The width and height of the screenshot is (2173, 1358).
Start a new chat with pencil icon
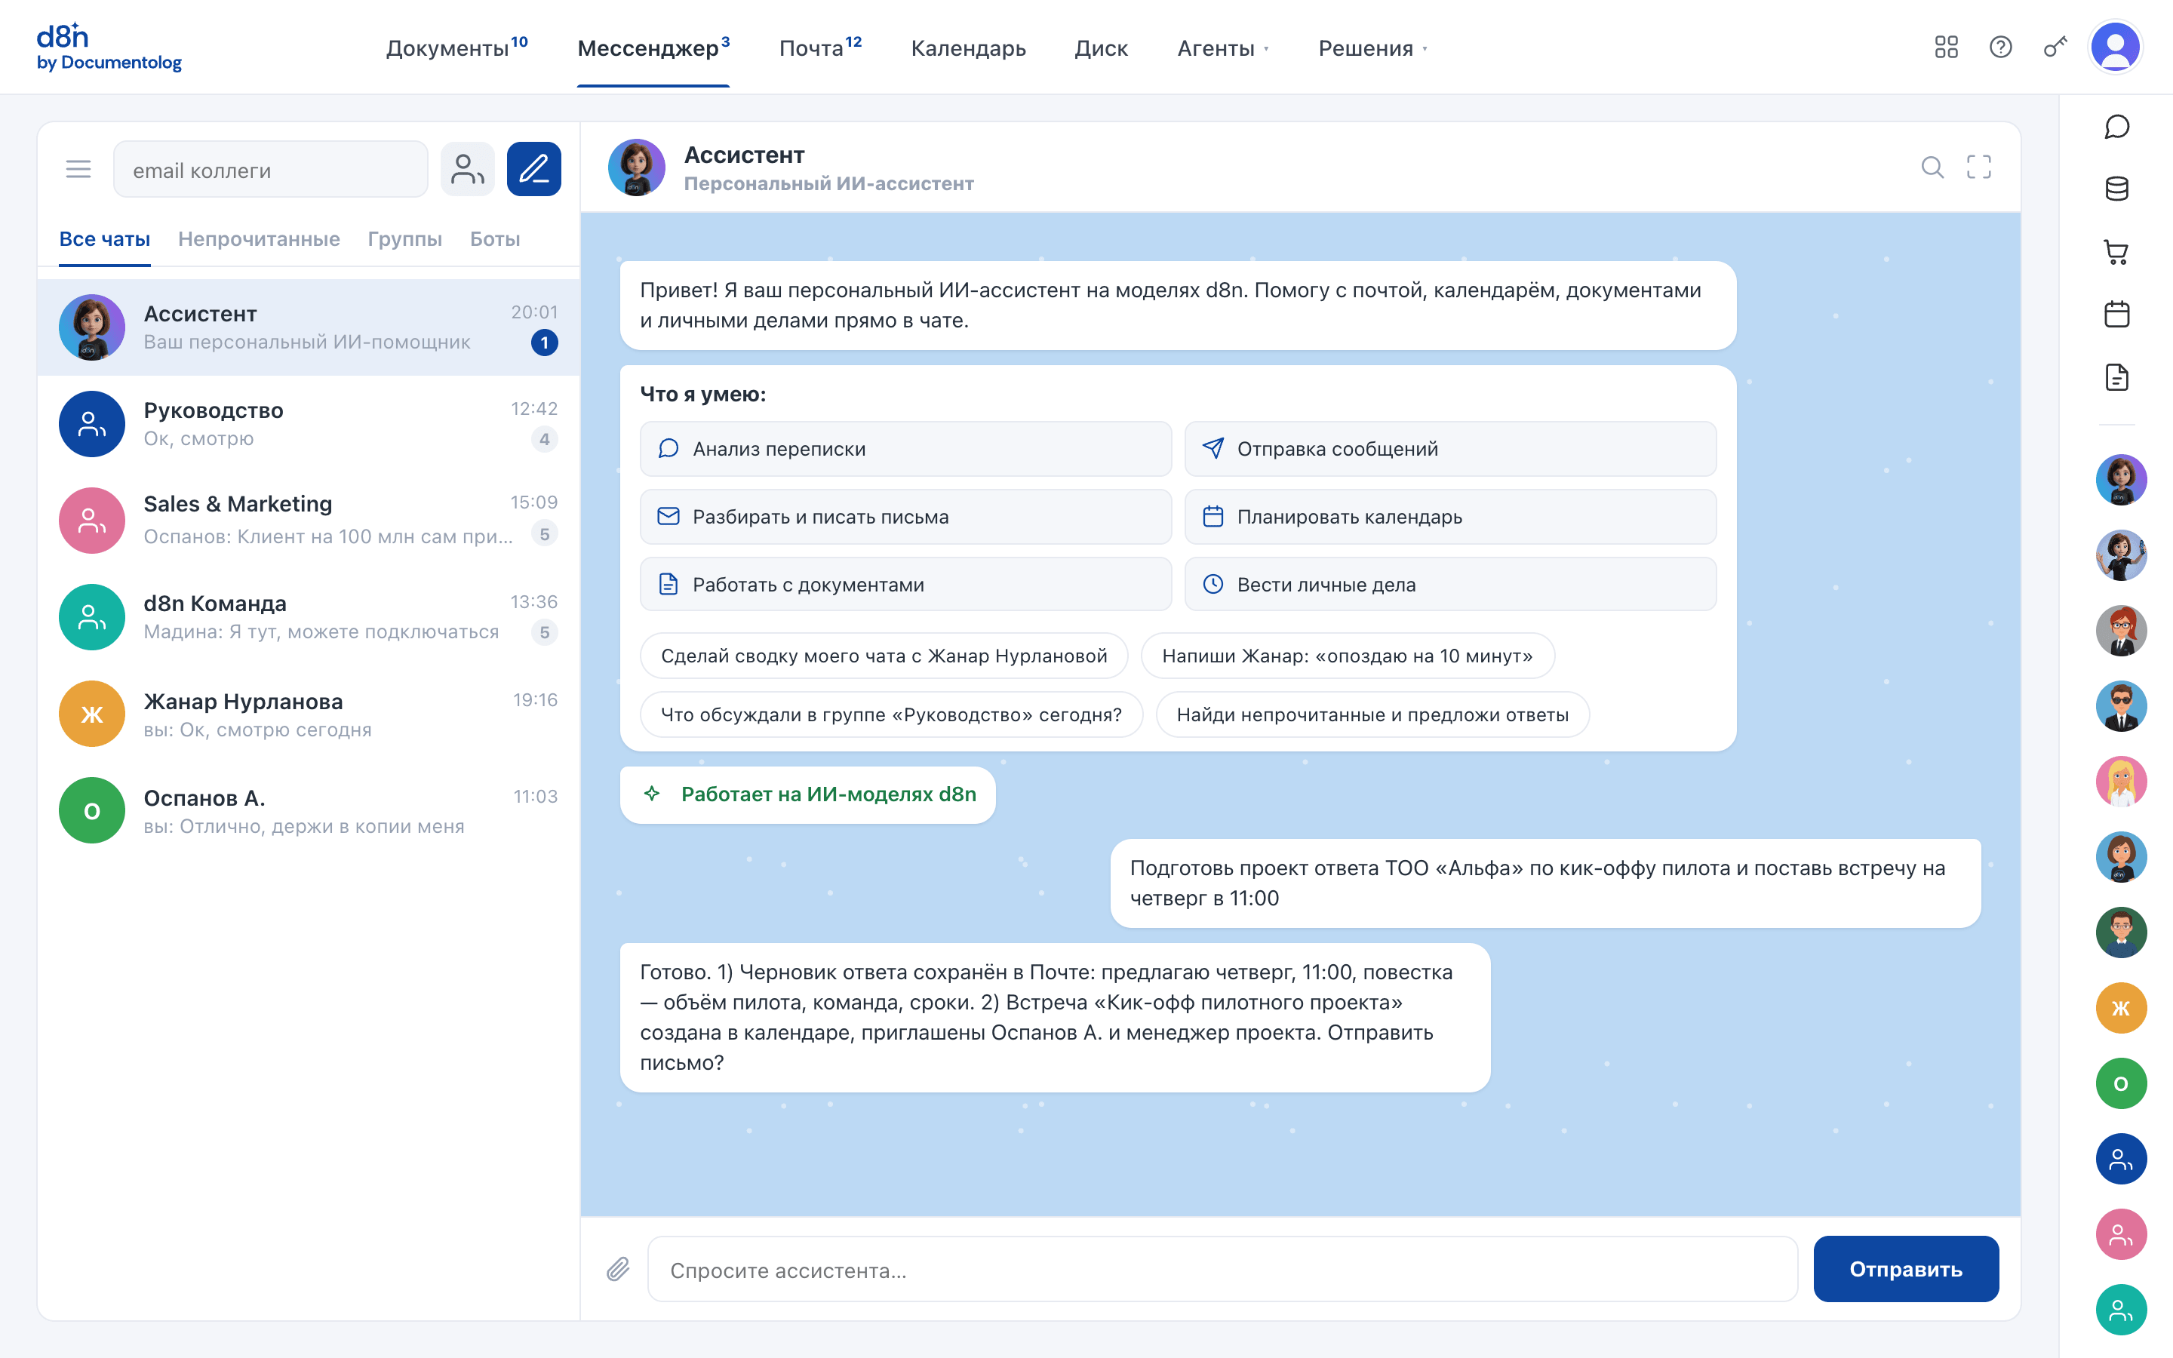click(x=533, y=169)
